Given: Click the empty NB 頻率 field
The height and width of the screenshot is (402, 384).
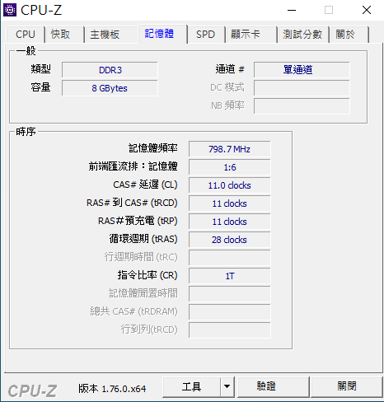Looking at the screenshot, I should point(302,106).
